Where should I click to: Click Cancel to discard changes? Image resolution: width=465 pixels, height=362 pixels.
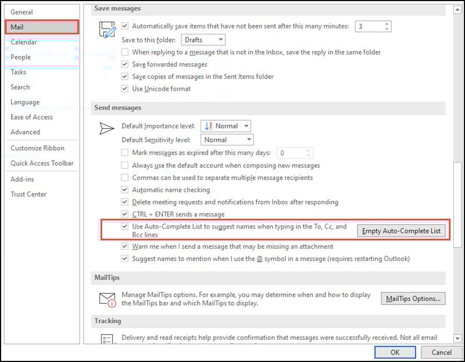pos(441,352)
